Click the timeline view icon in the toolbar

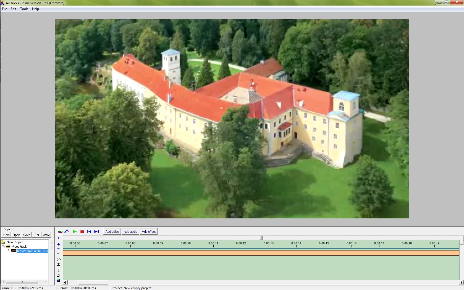(x=60, y=232)
